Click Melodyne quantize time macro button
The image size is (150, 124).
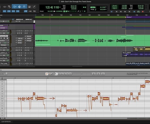tap(98, 74)
